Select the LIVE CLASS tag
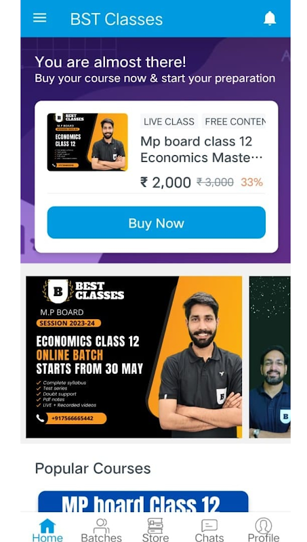The image size is (307, 542). (169, 122)
